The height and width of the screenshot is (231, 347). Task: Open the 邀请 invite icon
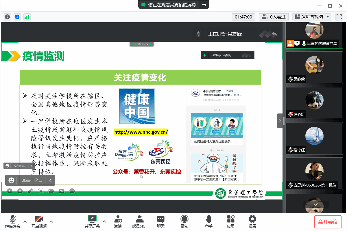pos(118,221)
